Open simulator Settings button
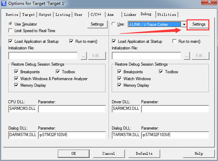This screenshot has height=161, width=218. [x=97, y=24]
